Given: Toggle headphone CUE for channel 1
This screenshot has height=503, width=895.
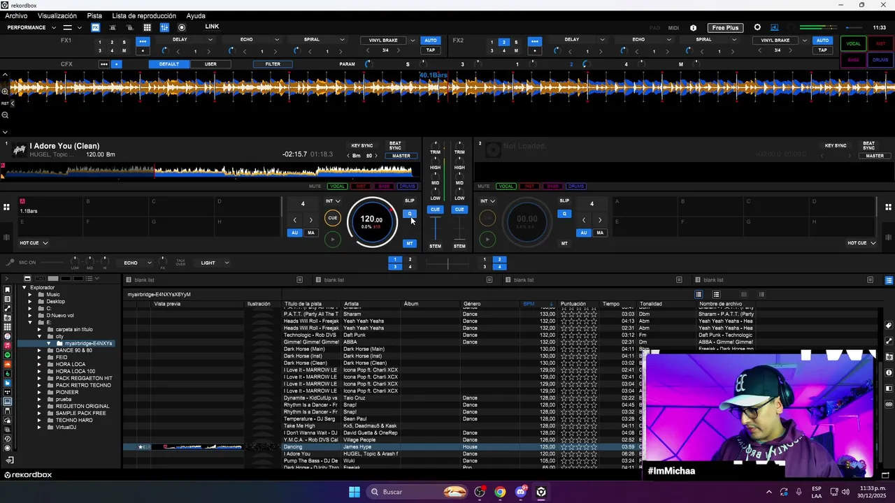Looking at the screenshot, I should coord(436,210).
